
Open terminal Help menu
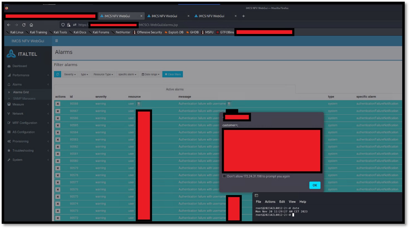coord(303,202)
